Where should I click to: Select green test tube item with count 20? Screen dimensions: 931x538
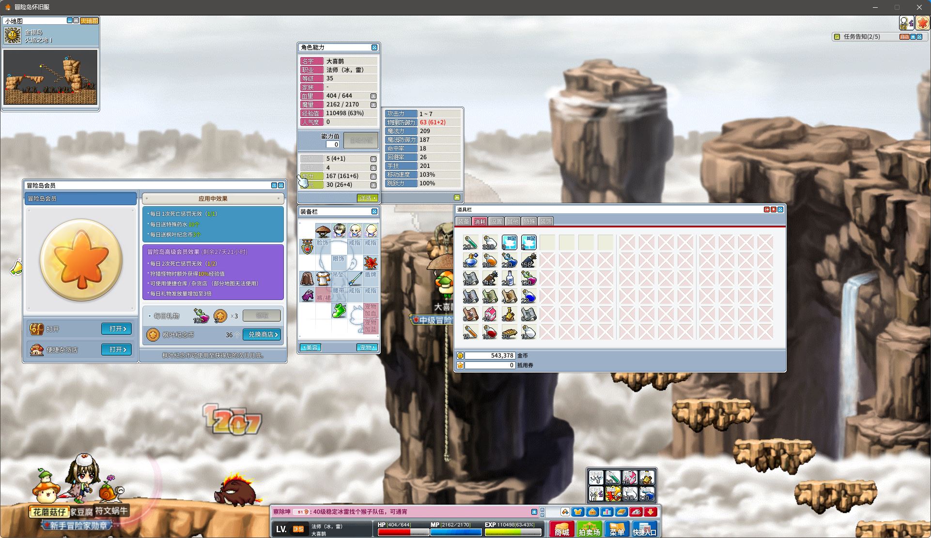470,242
